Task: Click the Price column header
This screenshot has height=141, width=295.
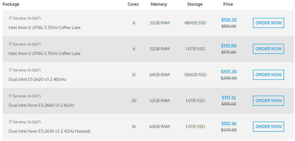Action: tap(228, 4)
